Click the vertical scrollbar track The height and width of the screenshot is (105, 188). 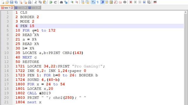point(185,60)
